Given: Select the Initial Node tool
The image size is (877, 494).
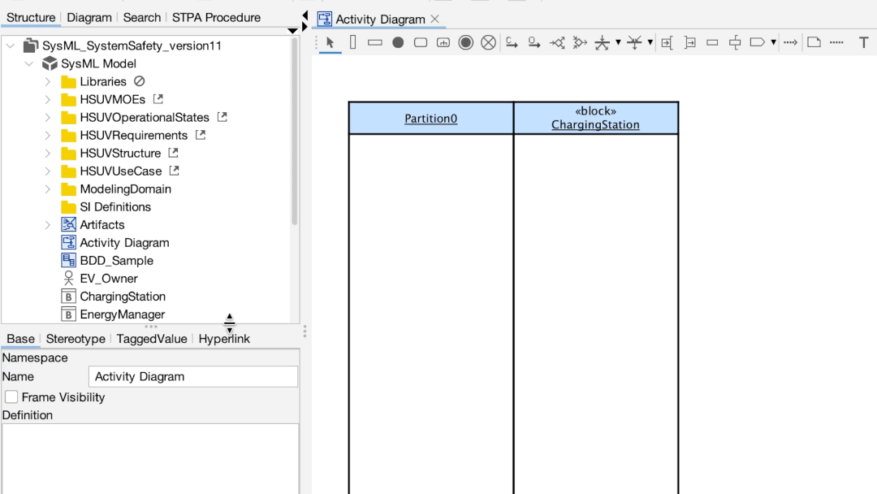Looking at the screenshot, I should tap(397, 42).
